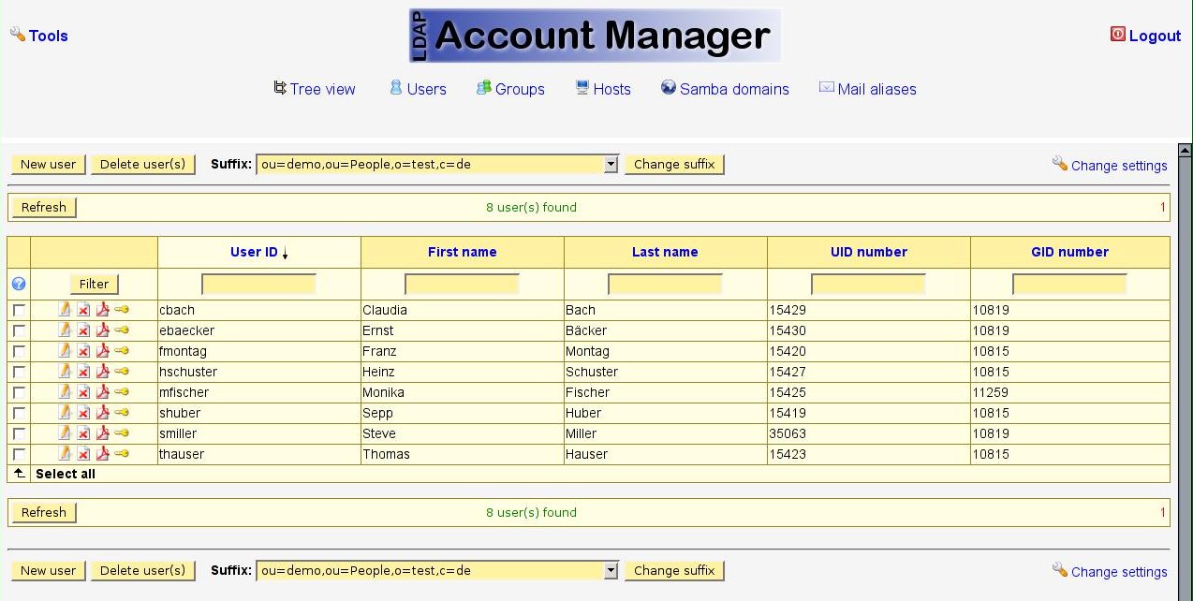
Task: Select the checkbox next to thauser
Action: pos(19,454)
